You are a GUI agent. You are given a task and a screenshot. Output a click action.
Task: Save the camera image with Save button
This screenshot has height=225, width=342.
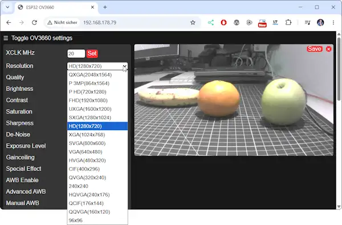[314, 49]
